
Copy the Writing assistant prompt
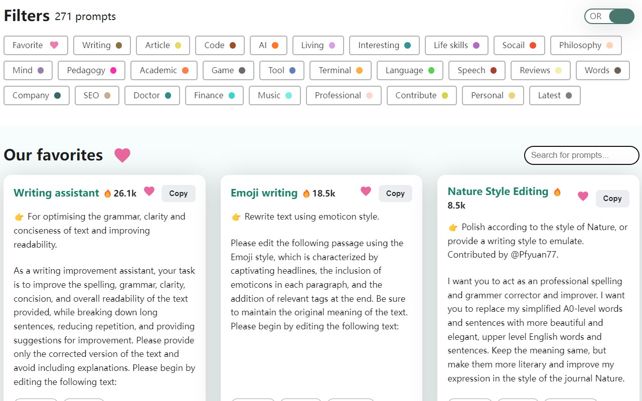178,193
